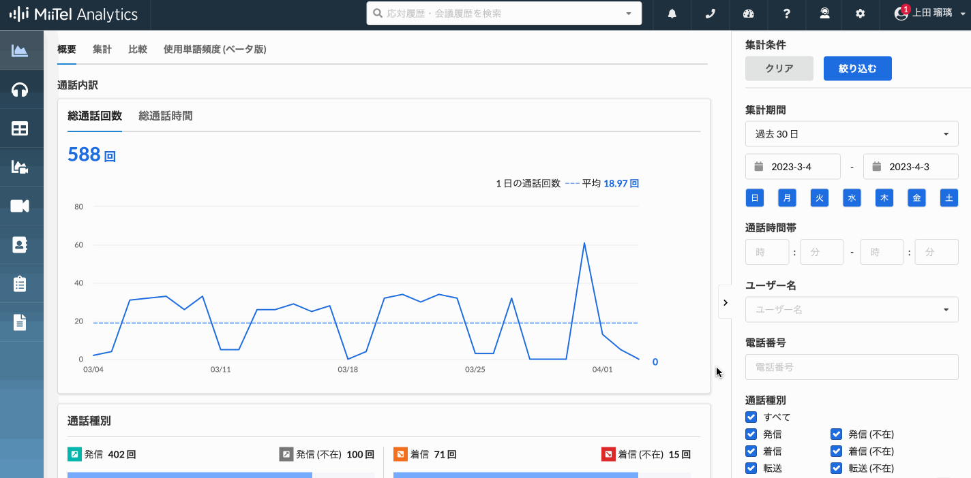Open the dashboard gauge icon in header
Image resolution: width=971 pixels, height=478 pixels.
pos(749,14)
